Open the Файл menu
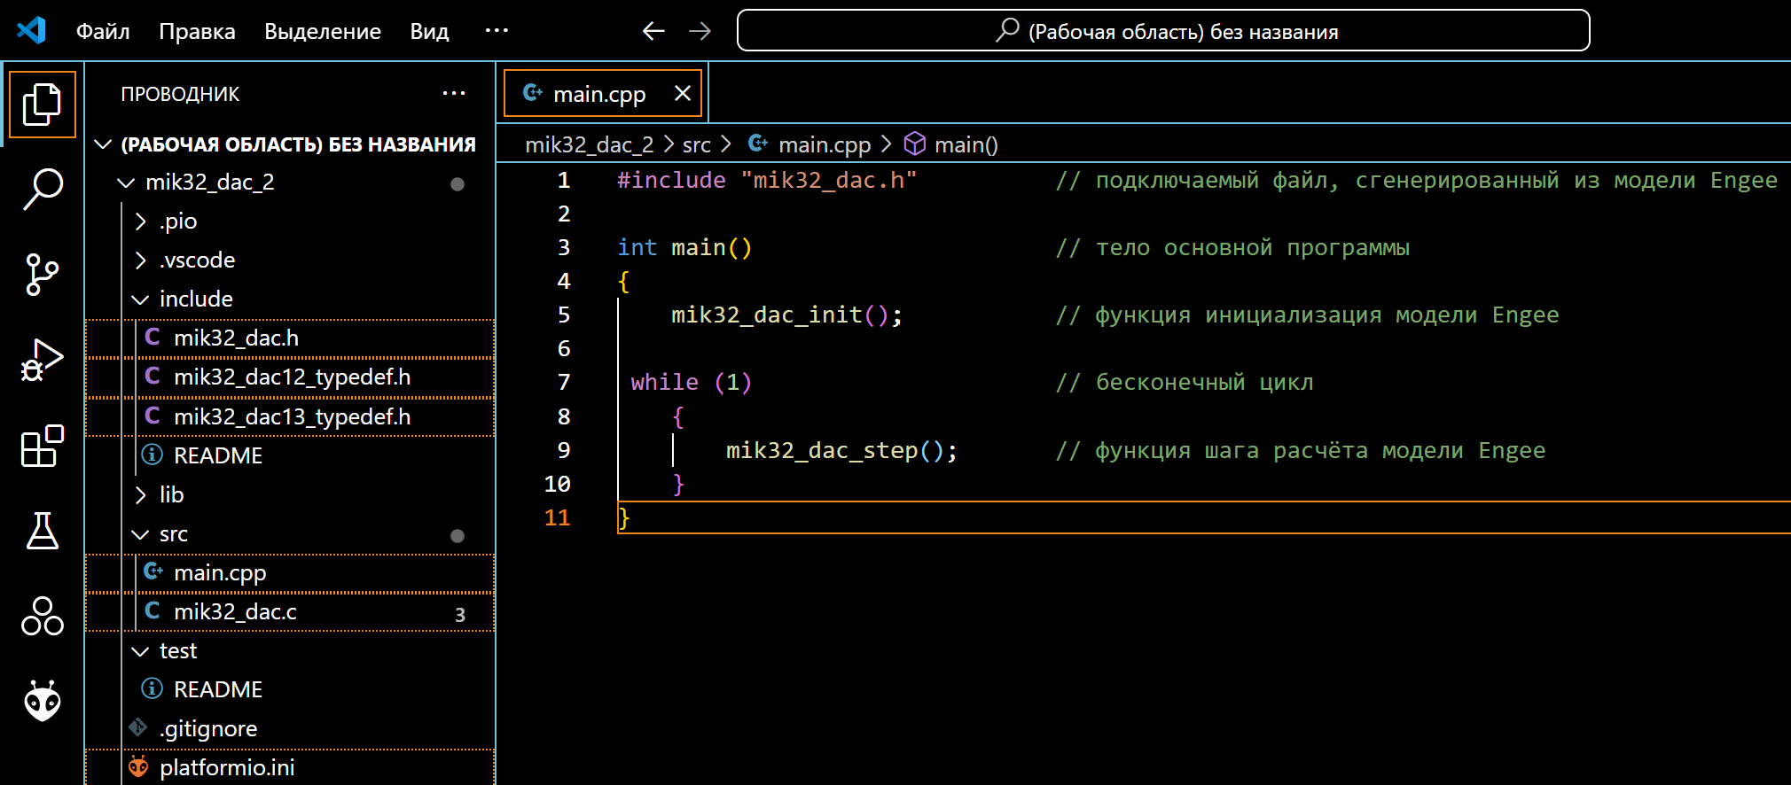1791x785 pixels. coord(103,31)
